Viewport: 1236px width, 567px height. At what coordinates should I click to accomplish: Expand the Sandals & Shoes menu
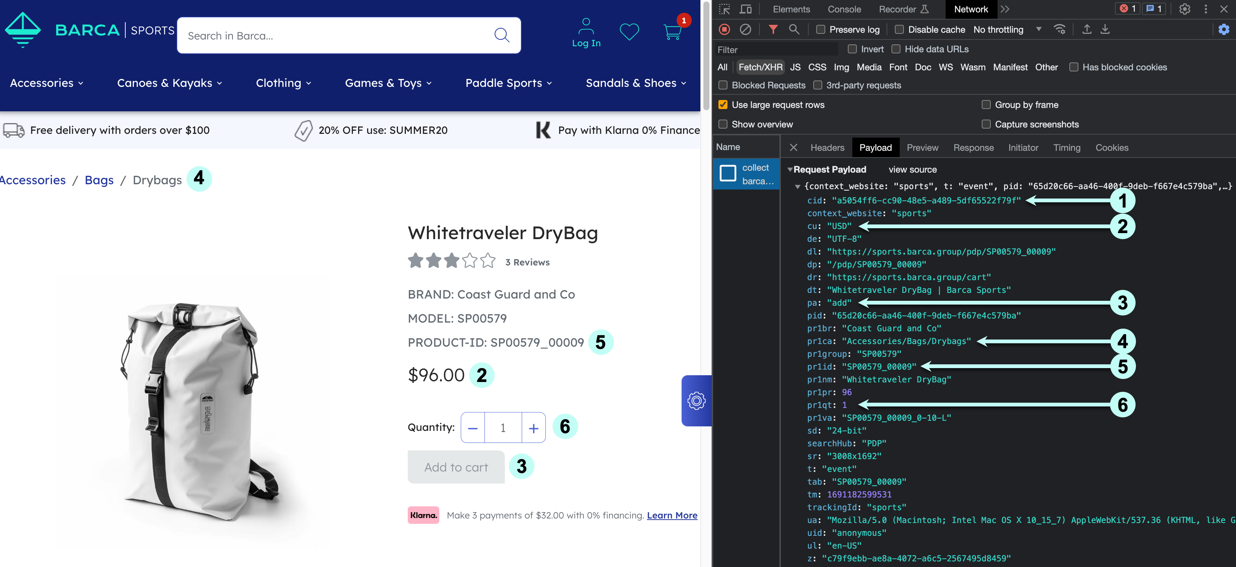636,83
